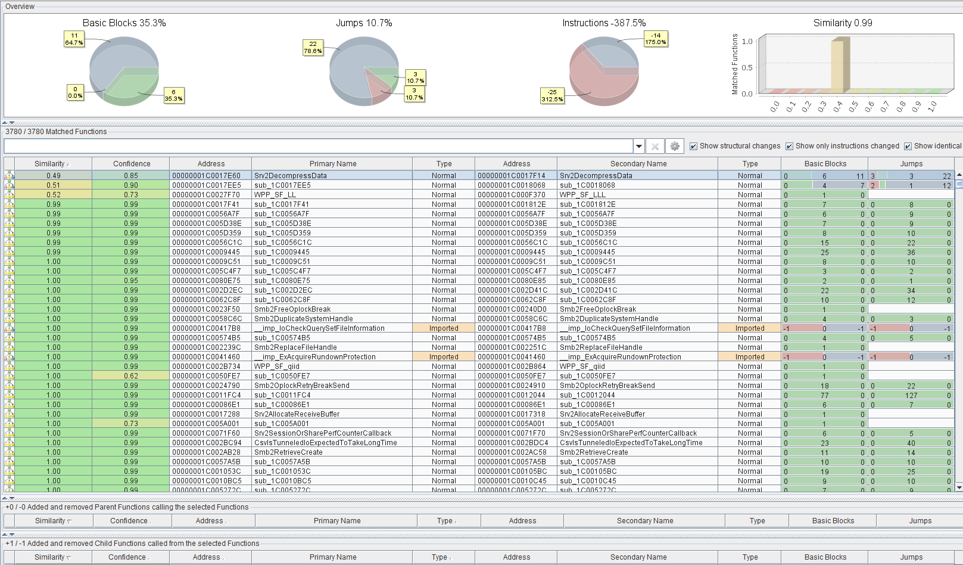Click row icon for sub_1C0017EE5
Screen dimensions: 963x565
click(10, 185)
